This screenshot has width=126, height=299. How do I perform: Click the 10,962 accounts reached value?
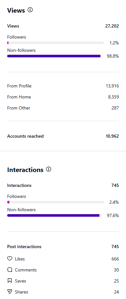(x=112, y=136)
